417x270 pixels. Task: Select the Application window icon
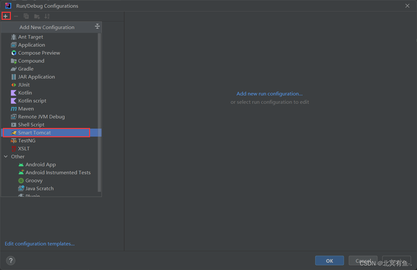tap(14, 45)
